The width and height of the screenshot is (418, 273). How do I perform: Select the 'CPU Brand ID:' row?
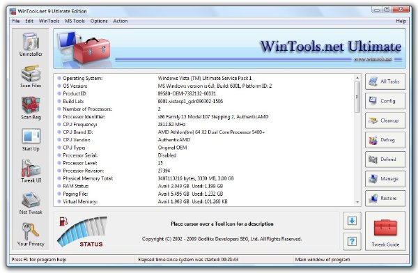(x=205, y=132)
